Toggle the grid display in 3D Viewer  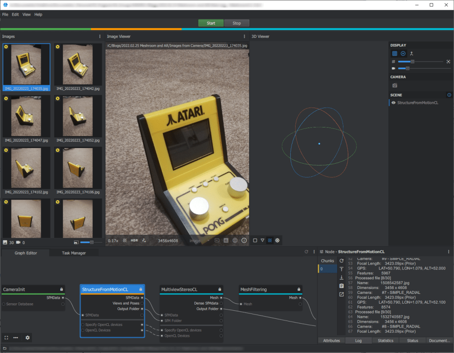[395, 53]
